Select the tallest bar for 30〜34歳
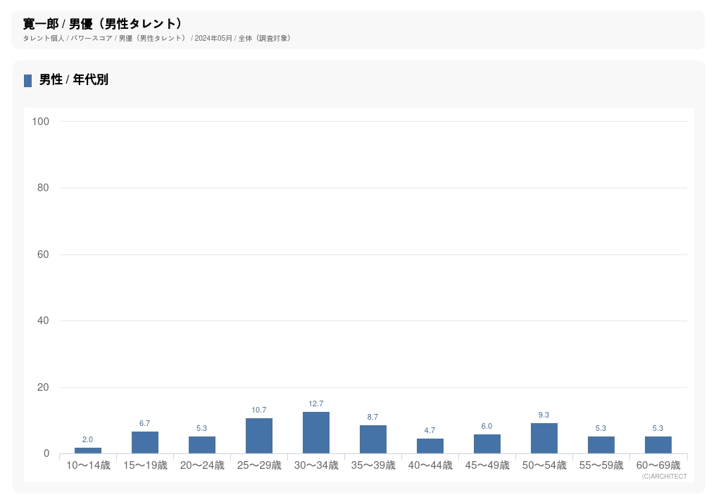Image resolution: width=721 pixels, height=504 pixels. (x=316, y=433)
